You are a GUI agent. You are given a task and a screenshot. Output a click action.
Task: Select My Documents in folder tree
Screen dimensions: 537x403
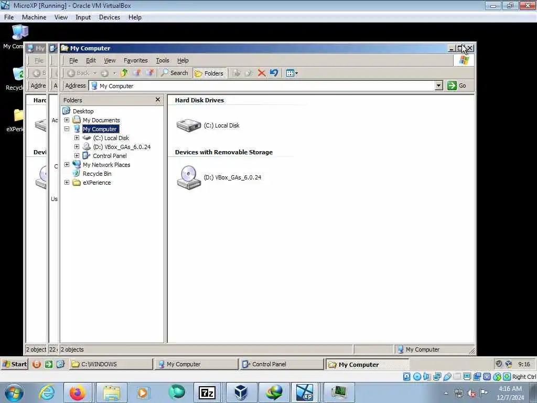point(101,120)
